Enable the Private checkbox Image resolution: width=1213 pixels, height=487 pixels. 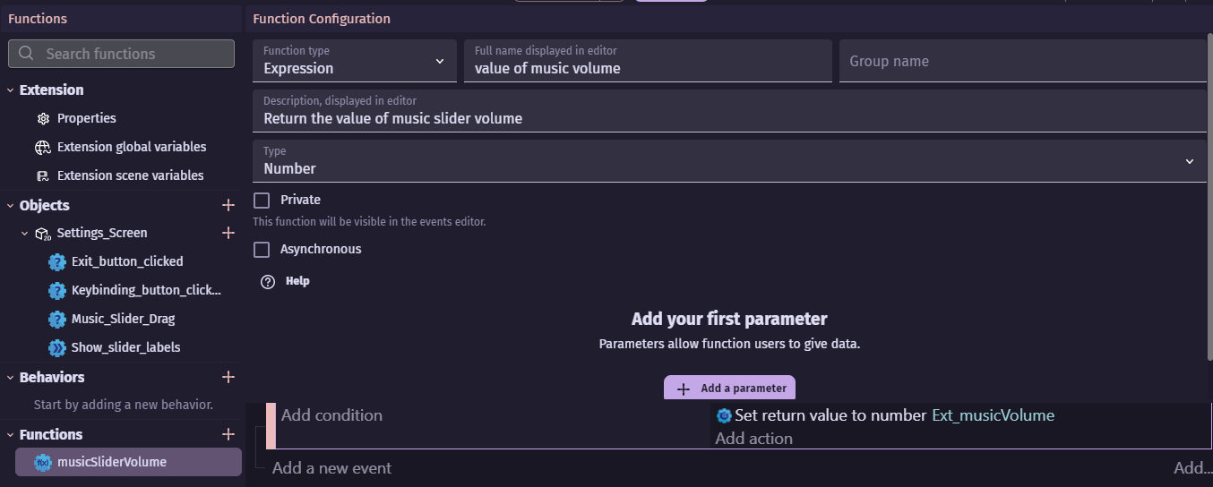[262, 200]
